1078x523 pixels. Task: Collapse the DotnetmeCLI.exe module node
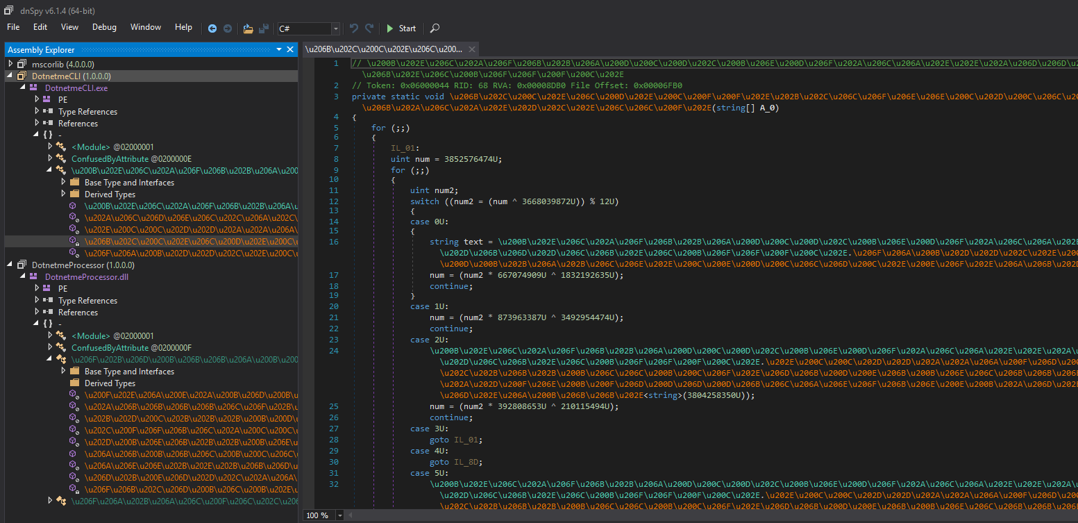point(22,88)
